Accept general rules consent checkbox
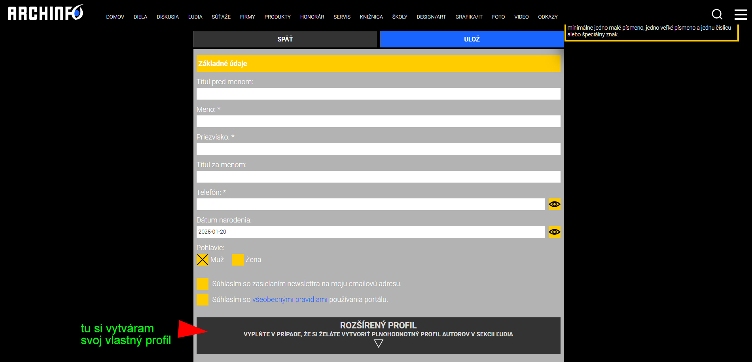 (x=203, y=300)
